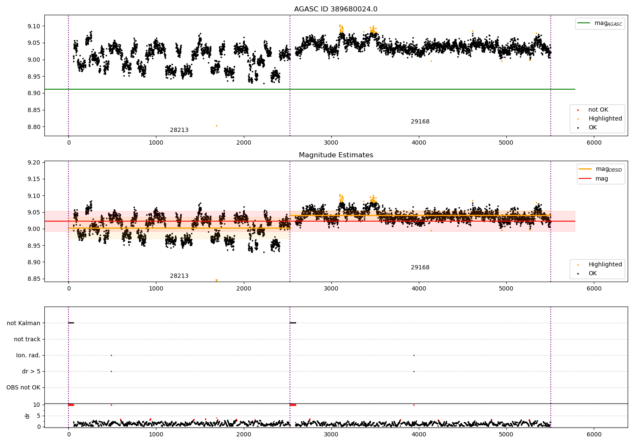634x444 pixels.
Task: Click the 'Magnitude Estimates' plot title
Action: [336, 155]
